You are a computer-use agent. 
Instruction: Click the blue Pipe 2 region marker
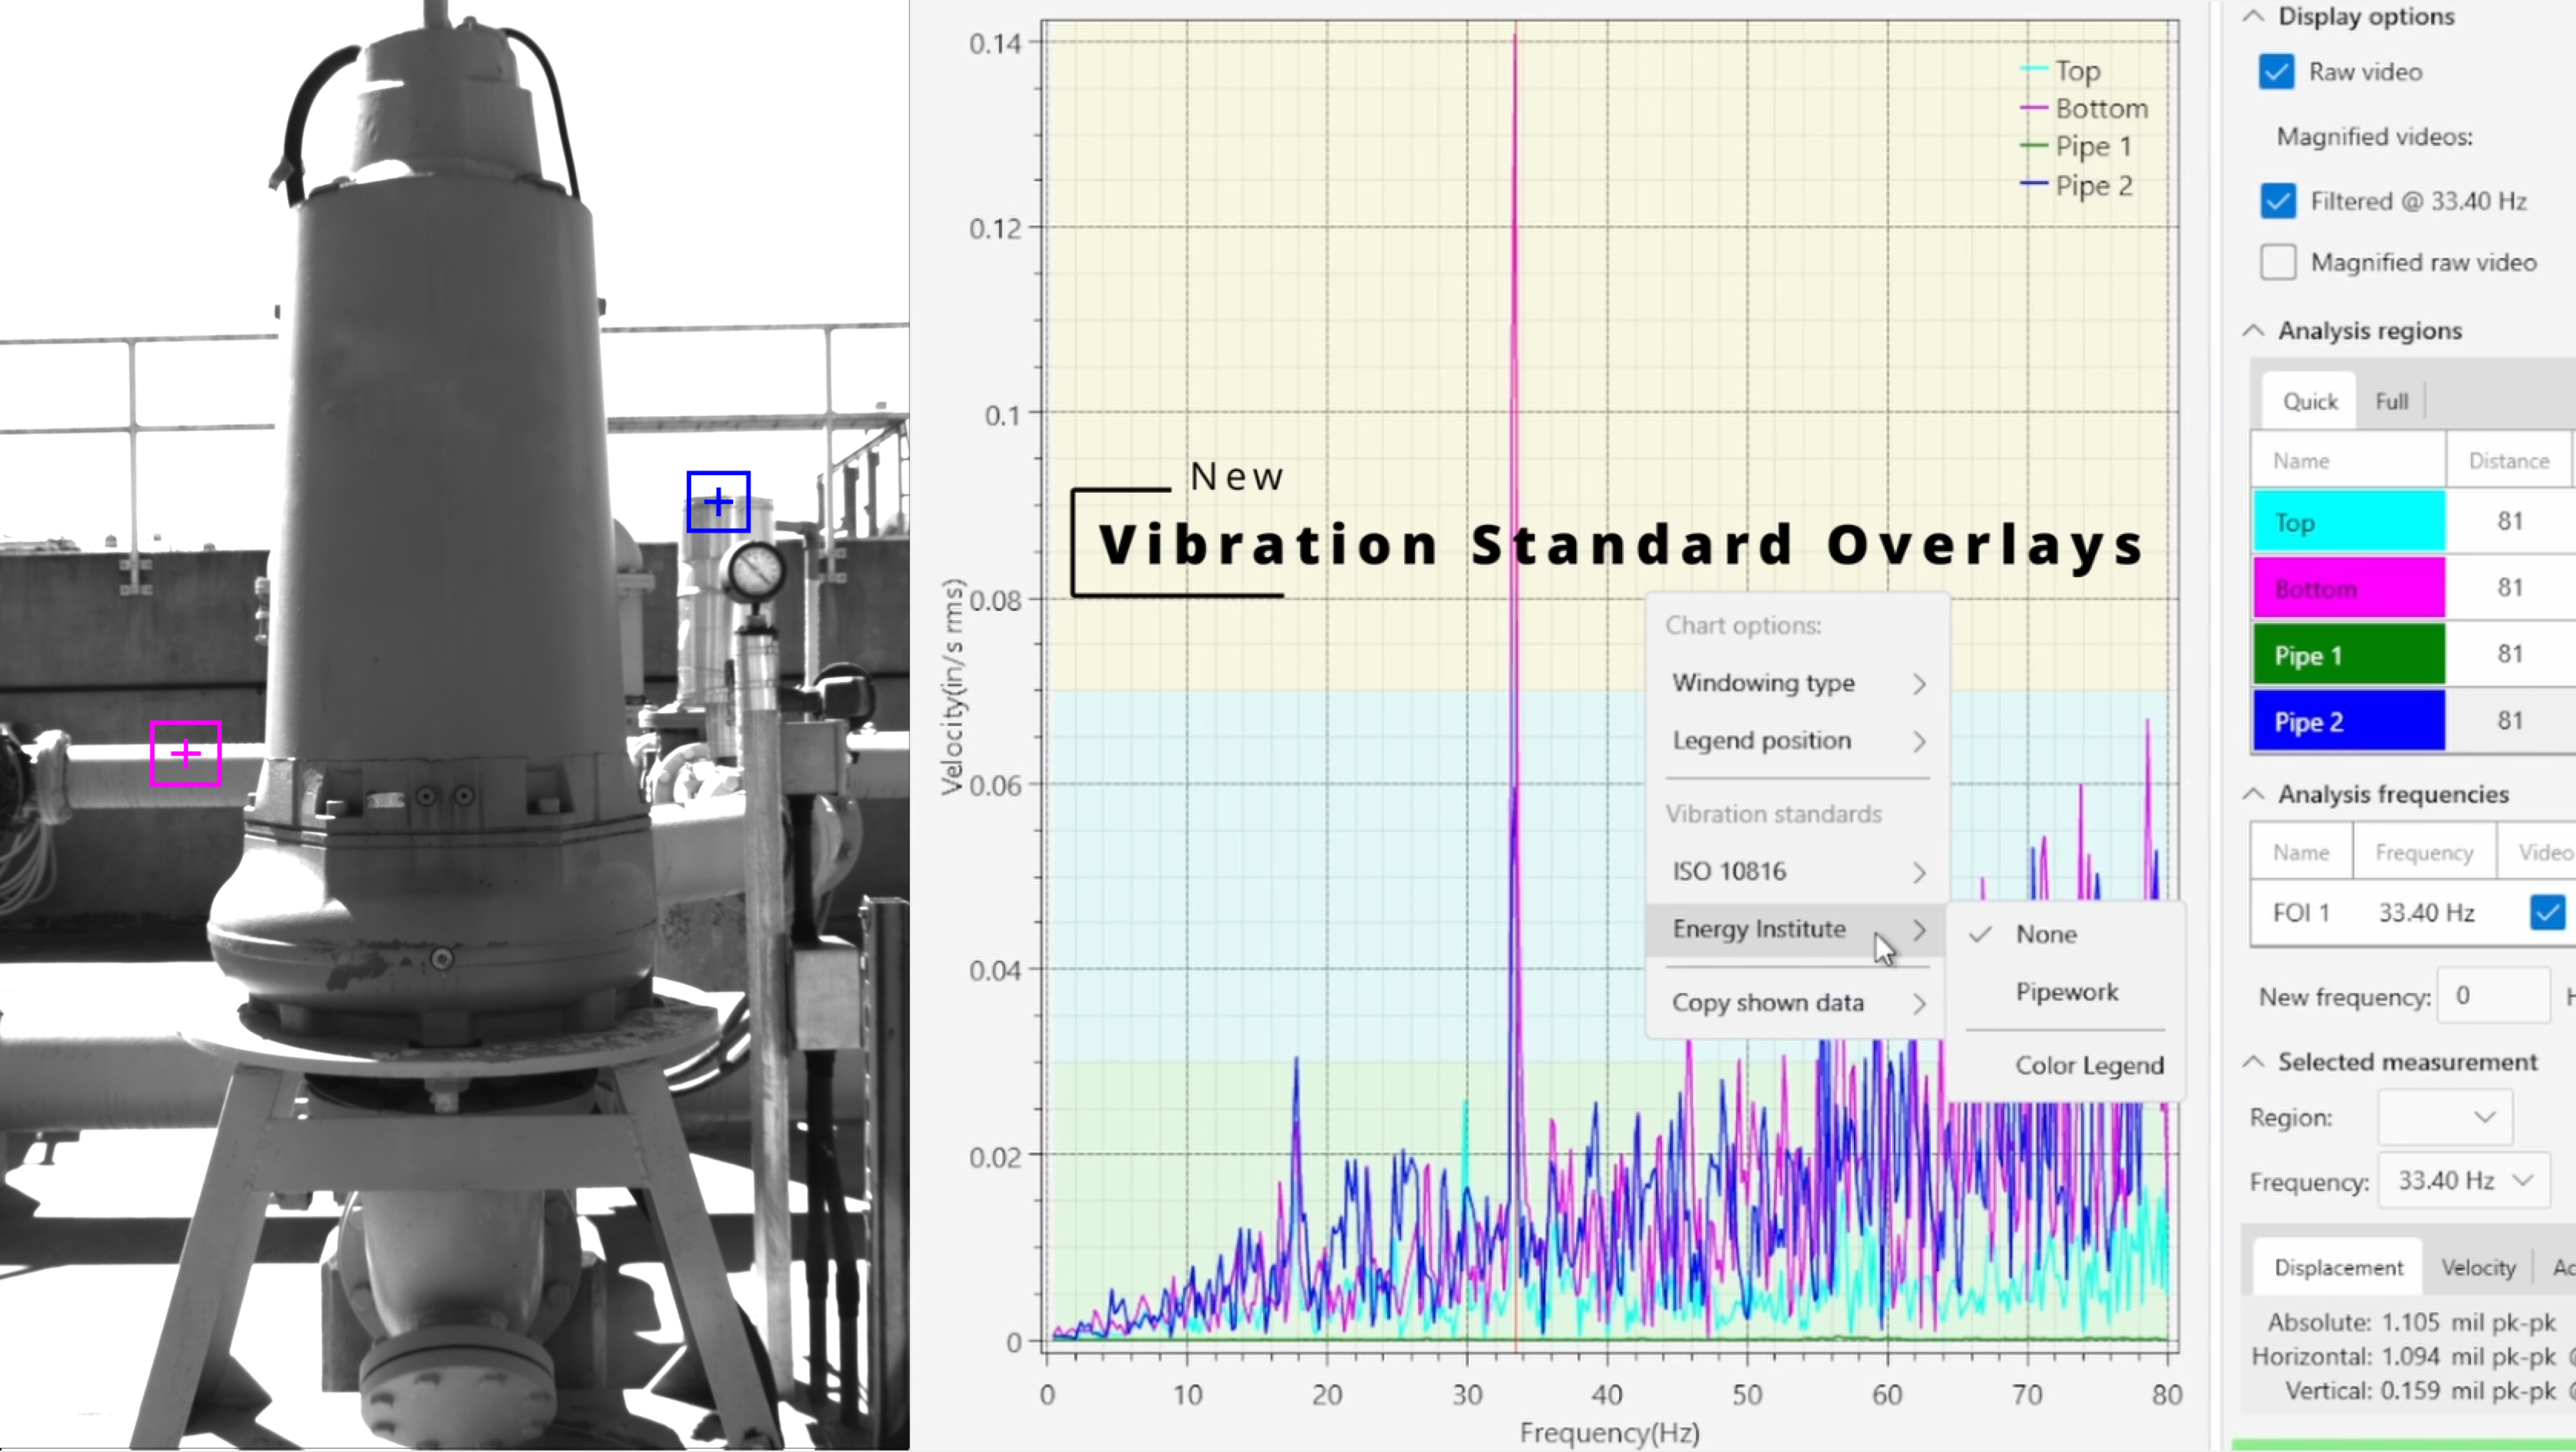pos(718,501)
